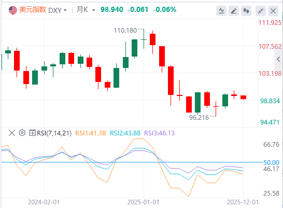Select the 2025-01-01 date axis marker
283x208 pixels.
point(143,202)
